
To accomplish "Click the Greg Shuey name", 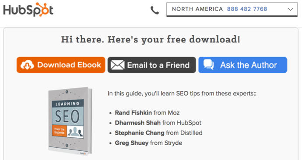I will point(132,143).
